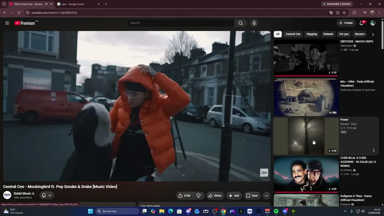Click the Siddd watermark in video corner
The width and height of the screenshot is (384, 216).
pyautogui.click(x=264, y=172)
